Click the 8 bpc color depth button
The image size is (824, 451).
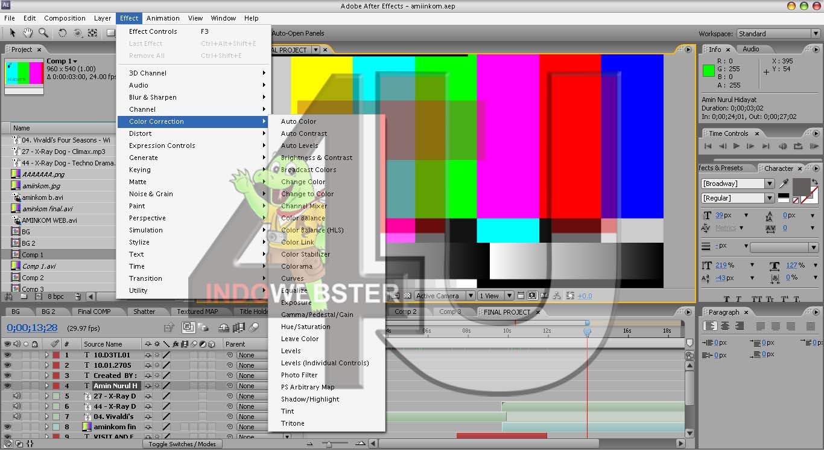(55, 296)
